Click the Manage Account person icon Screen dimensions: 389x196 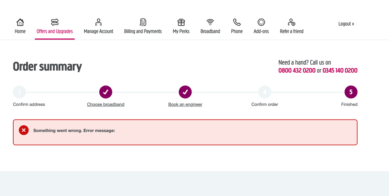99,22
